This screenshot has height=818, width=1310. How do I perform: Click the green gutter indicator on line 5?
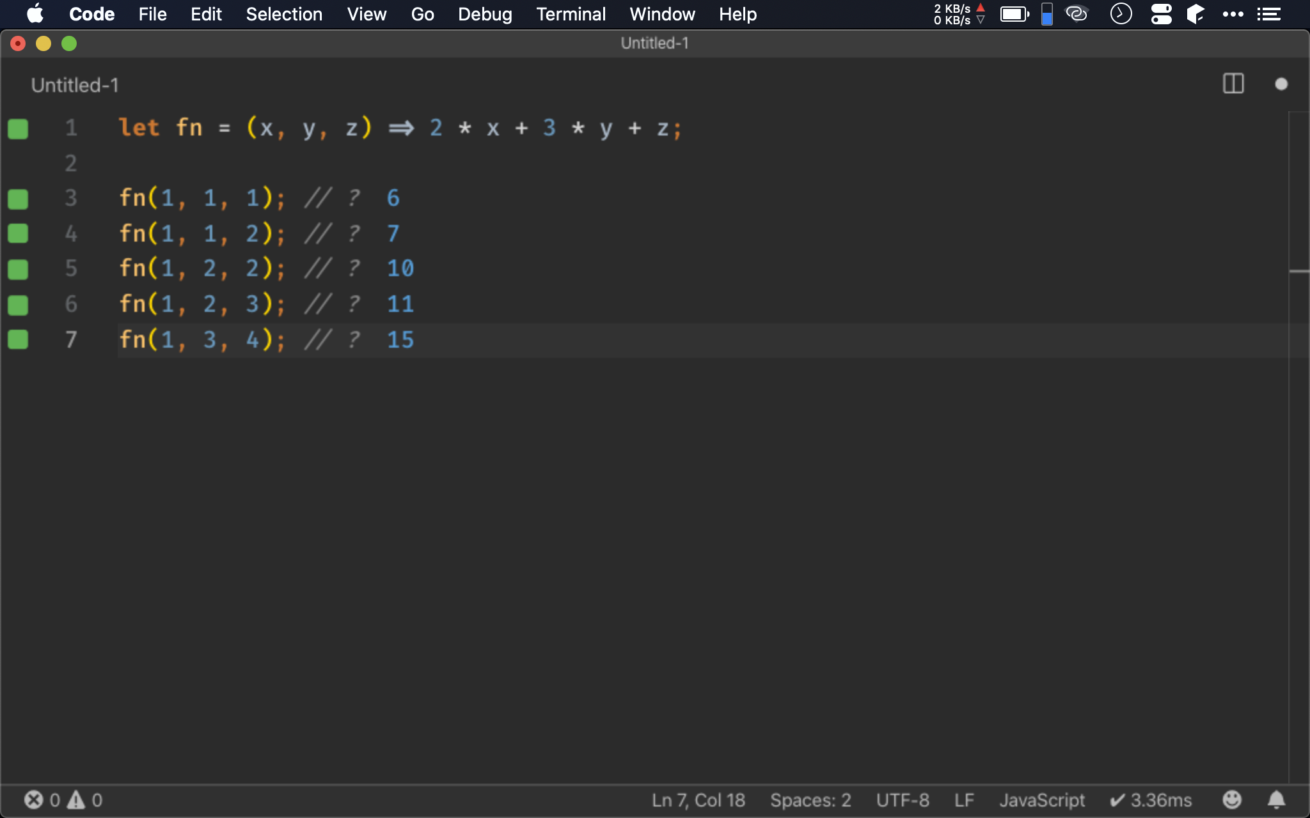(x=18, y=269)
